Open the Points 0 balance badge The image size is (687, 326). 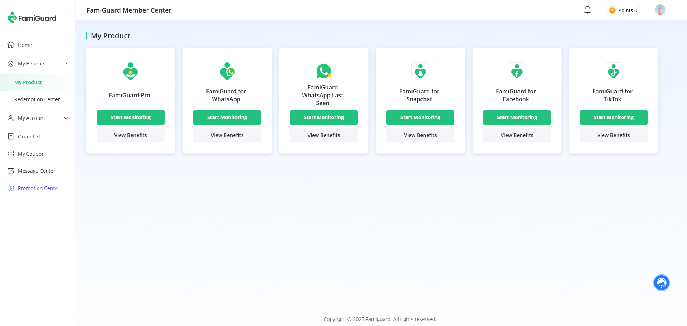(623, 10)
